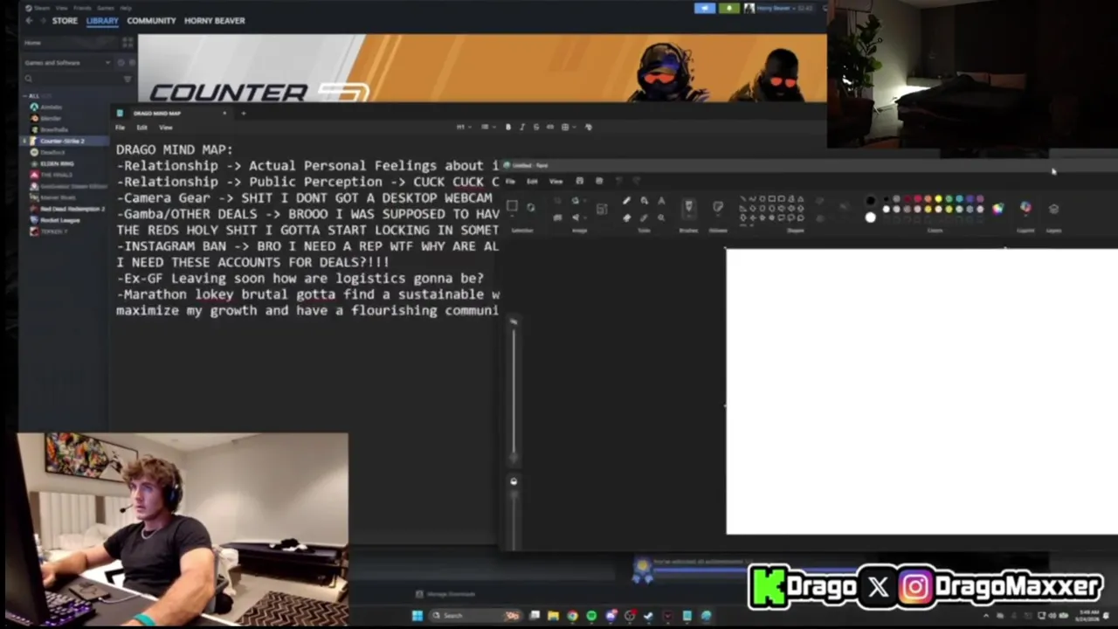
Task: Click the Steam library search icon
Action: tap(28, 79)
